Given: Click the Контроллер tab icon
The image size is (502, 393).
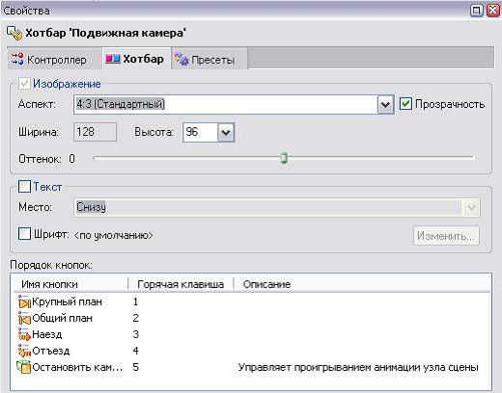Looking at the screenshot, I should 17,59.
